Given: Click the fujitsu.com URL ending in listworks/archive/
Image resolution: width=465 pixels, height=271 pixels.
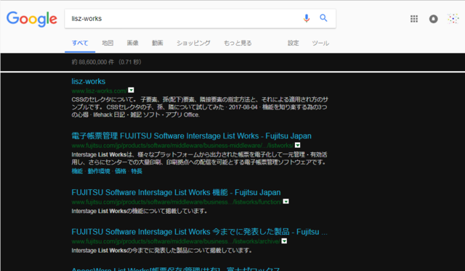Looking at the screenshot, I should (176, 241).
